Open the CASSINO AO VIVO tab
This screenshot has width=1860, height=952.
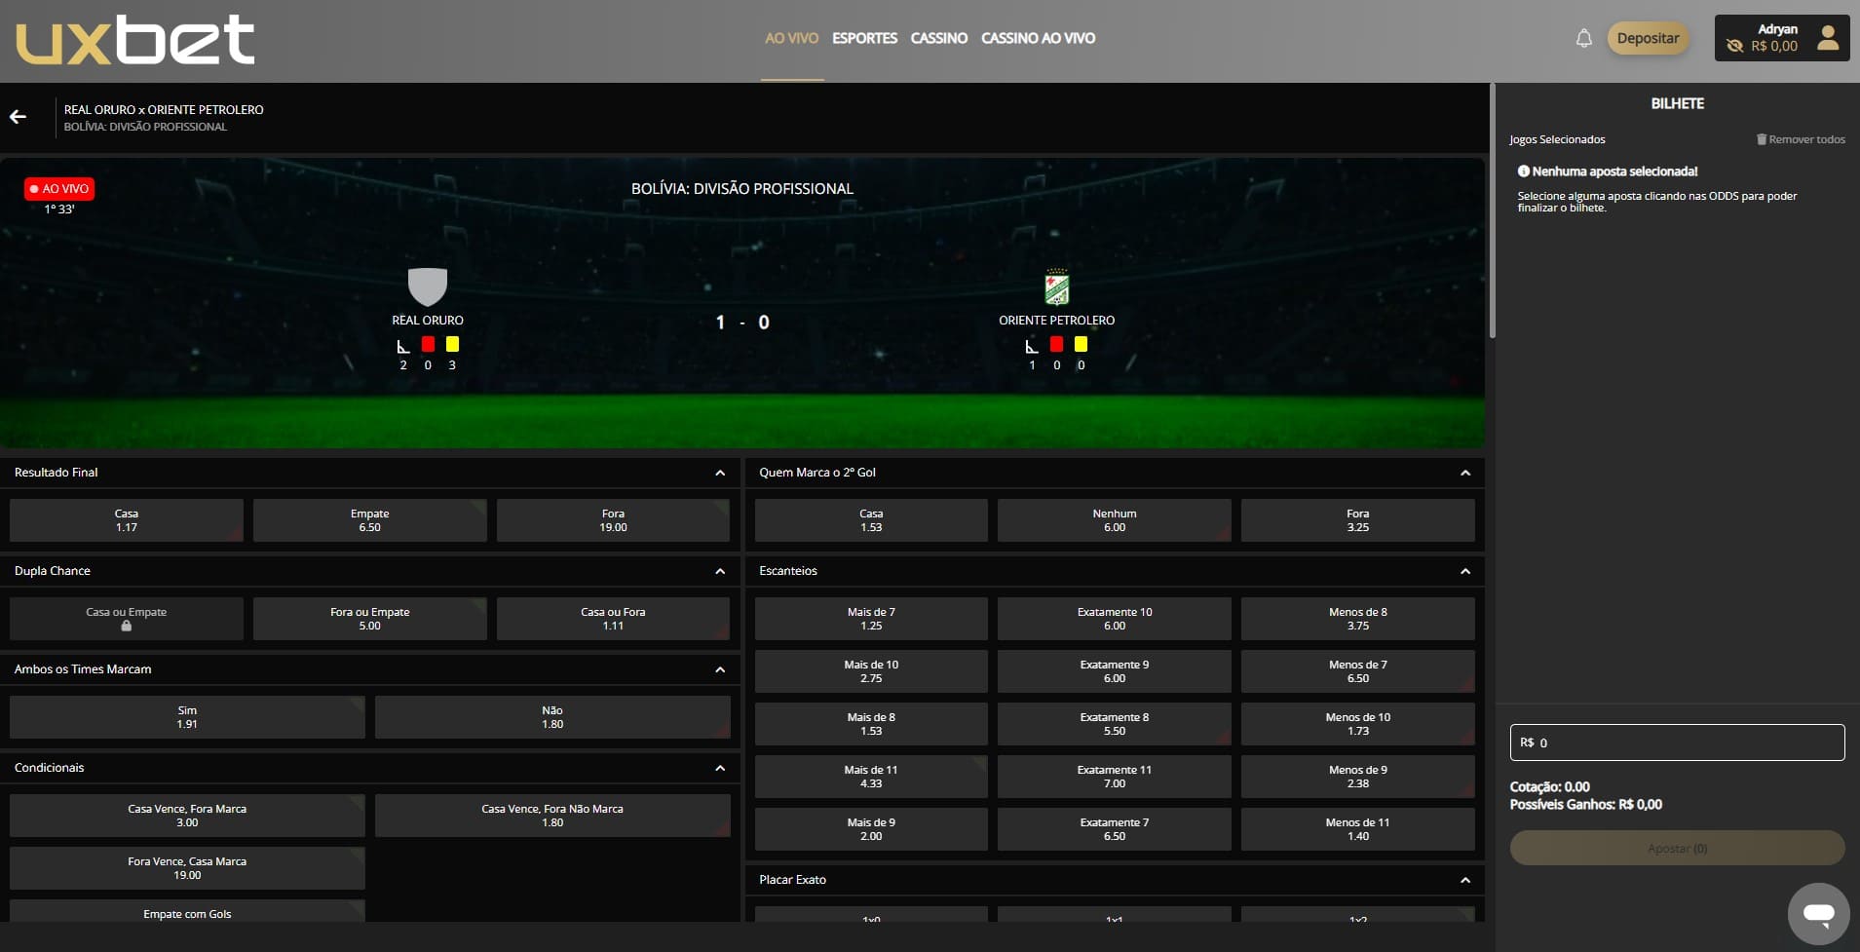click(1038, 38)
